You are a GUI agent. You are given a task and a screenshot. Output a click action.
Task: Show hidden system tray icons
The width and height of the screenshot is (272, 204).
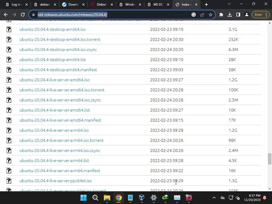coord(214,198)
